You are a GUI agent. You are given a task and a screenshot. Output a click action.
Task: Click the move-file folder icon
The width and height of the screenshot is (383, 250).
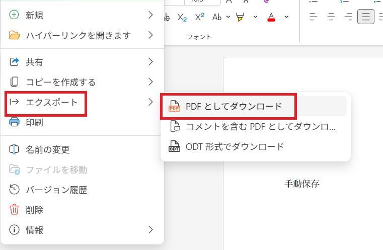pyautogui.click(x=15, y=170)
